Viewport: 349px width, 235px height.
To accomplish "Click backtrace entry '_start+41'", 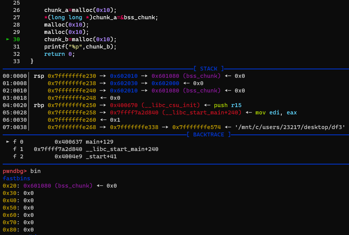I will click(x=101, y=156).
